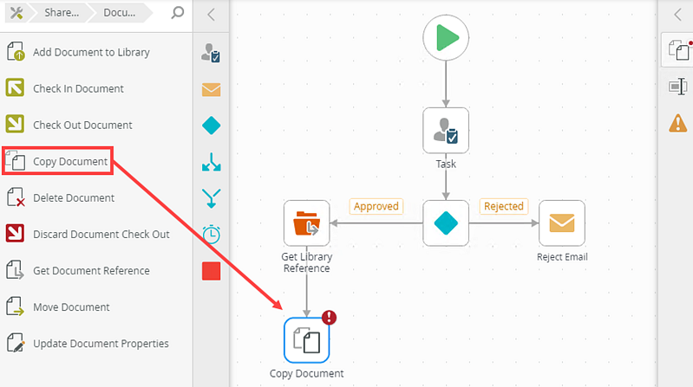
Task: Click the Move Document icon
Action: click(16, 306)
